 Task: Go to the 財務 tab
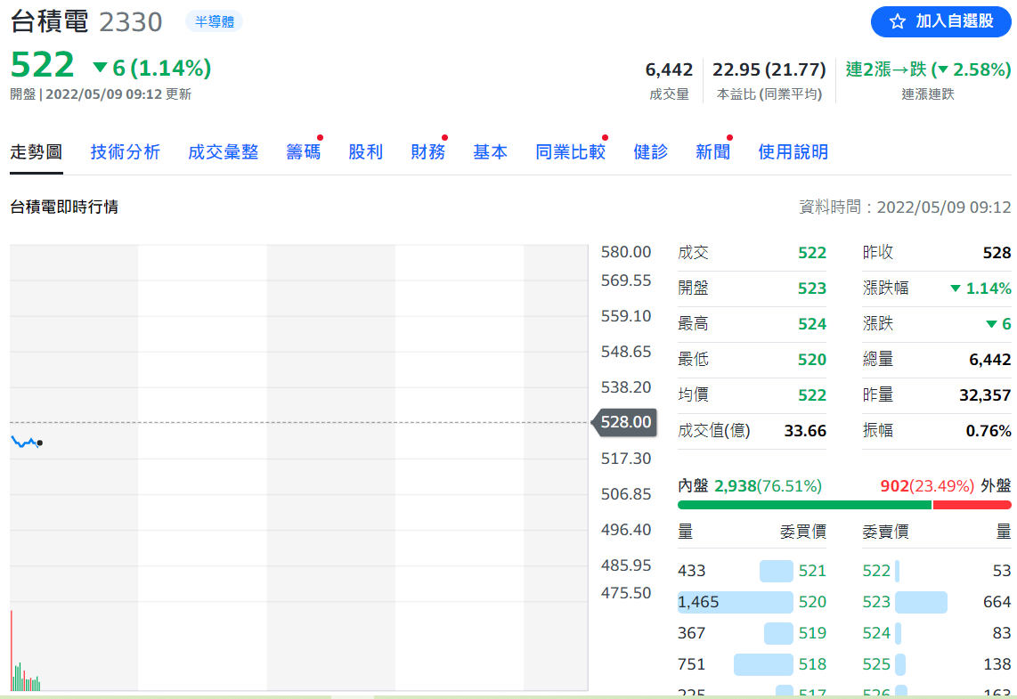(427, 152)
